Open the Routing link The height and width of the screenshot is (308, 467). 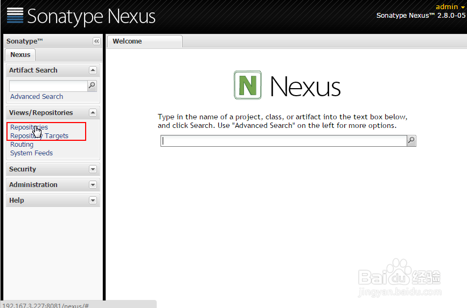tap(22, 145)
